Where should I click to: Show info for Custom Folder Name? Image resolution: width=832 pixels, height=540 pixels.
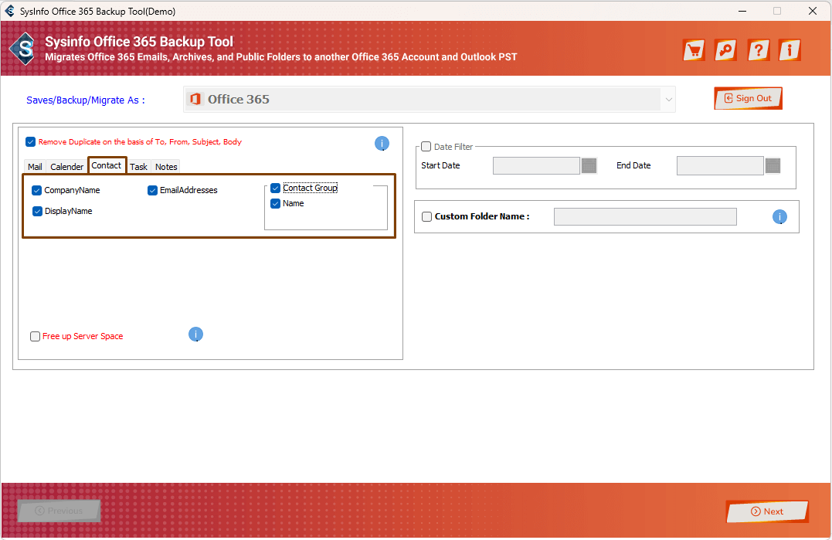point(779,216)
